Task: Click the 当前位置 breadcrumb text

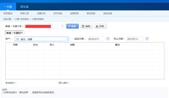Action: [23, 19]
